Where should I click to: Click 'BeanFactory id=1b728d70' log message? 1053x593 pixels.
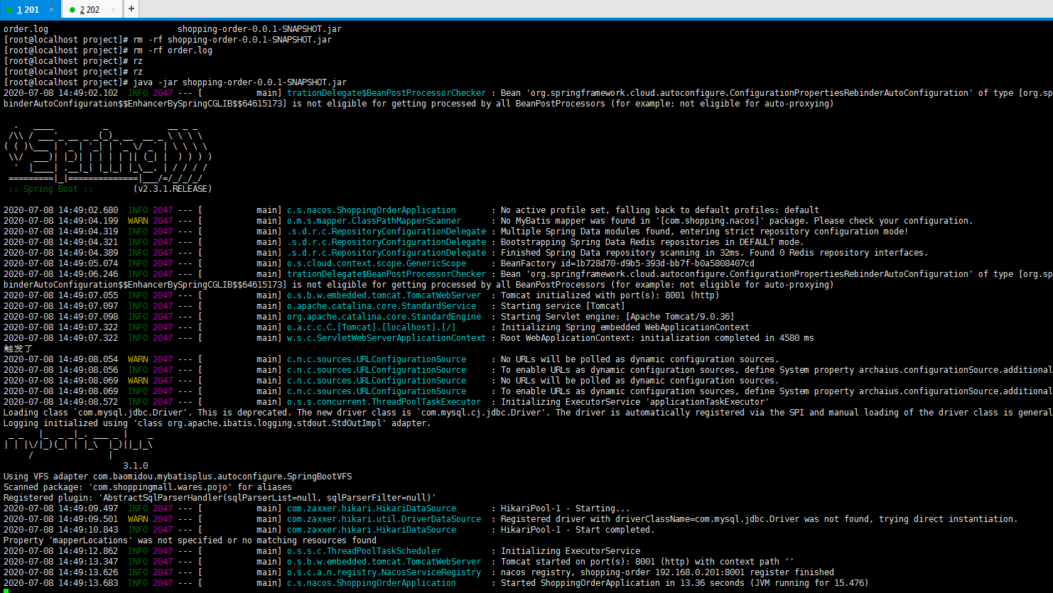[627, 263]
